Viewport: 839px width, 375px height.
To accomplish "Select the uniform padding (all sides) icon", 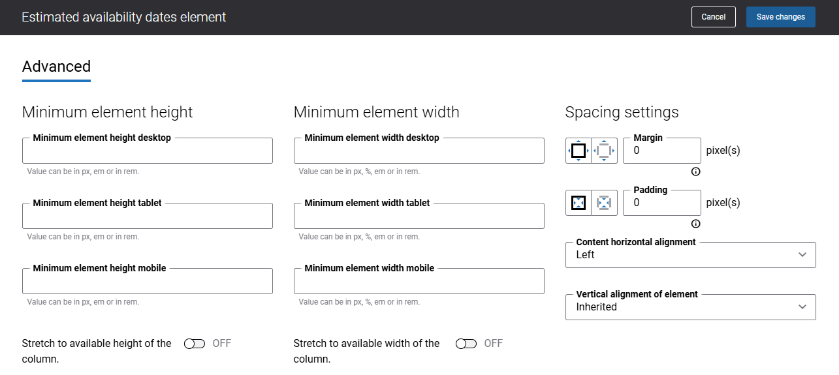I will pyautogui.click(x=578, y=203).
